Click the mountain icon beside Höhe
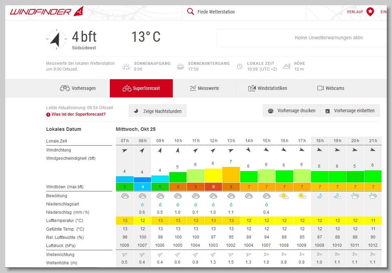The image size is (392, 273). click(x=287, y=66)
